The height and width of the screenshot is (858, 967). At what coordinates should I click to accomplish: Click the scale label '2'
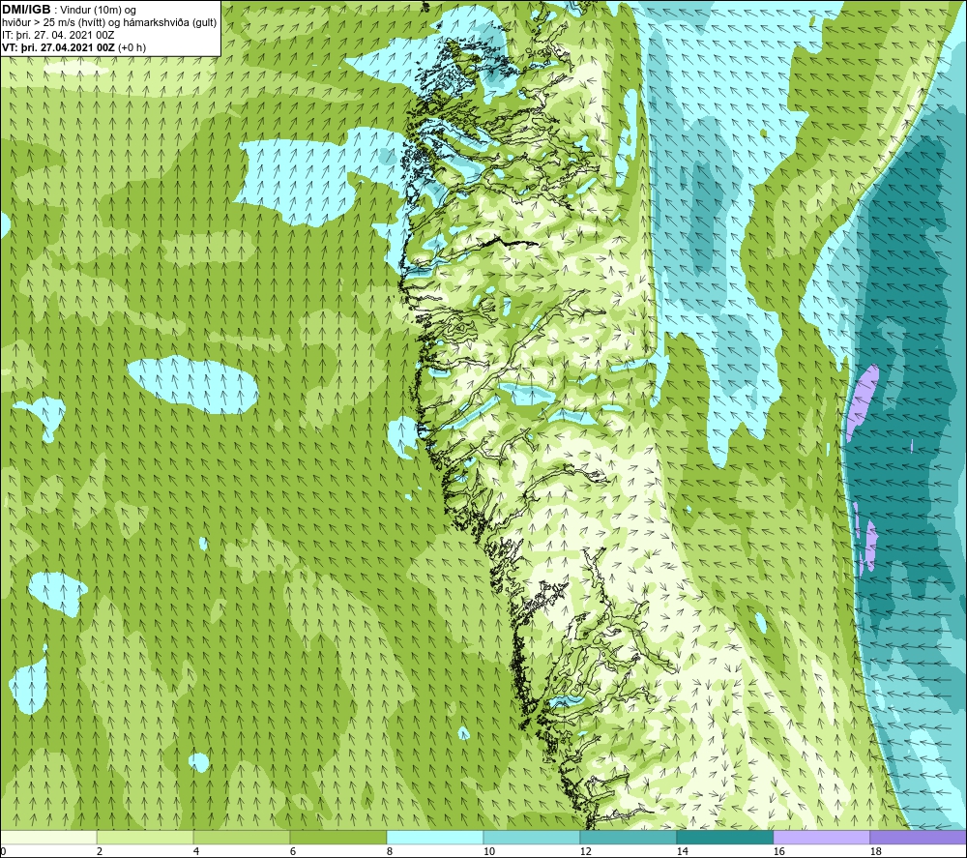pos(100,852)
